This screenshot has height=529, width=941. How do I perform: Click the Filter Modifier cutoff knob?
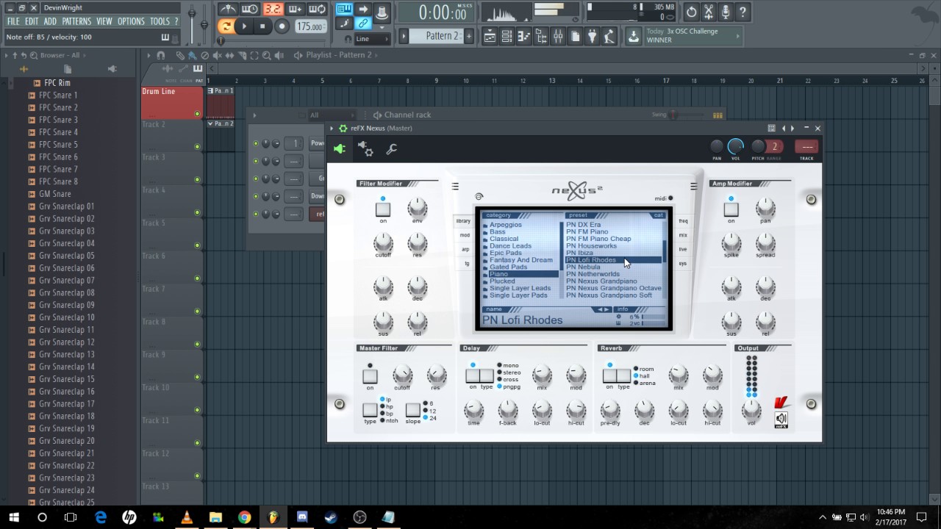tap(383, 242)
